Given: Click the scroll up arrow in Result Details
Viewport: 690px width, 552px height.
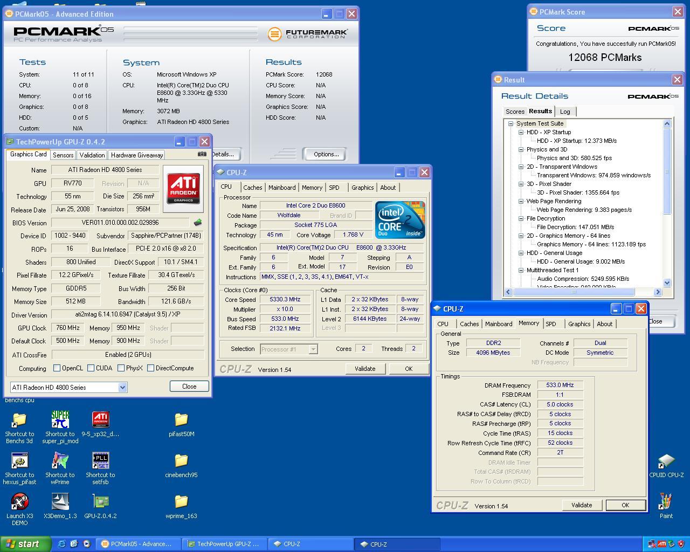Looking at the screenshot, I should [x=667, y=123].
